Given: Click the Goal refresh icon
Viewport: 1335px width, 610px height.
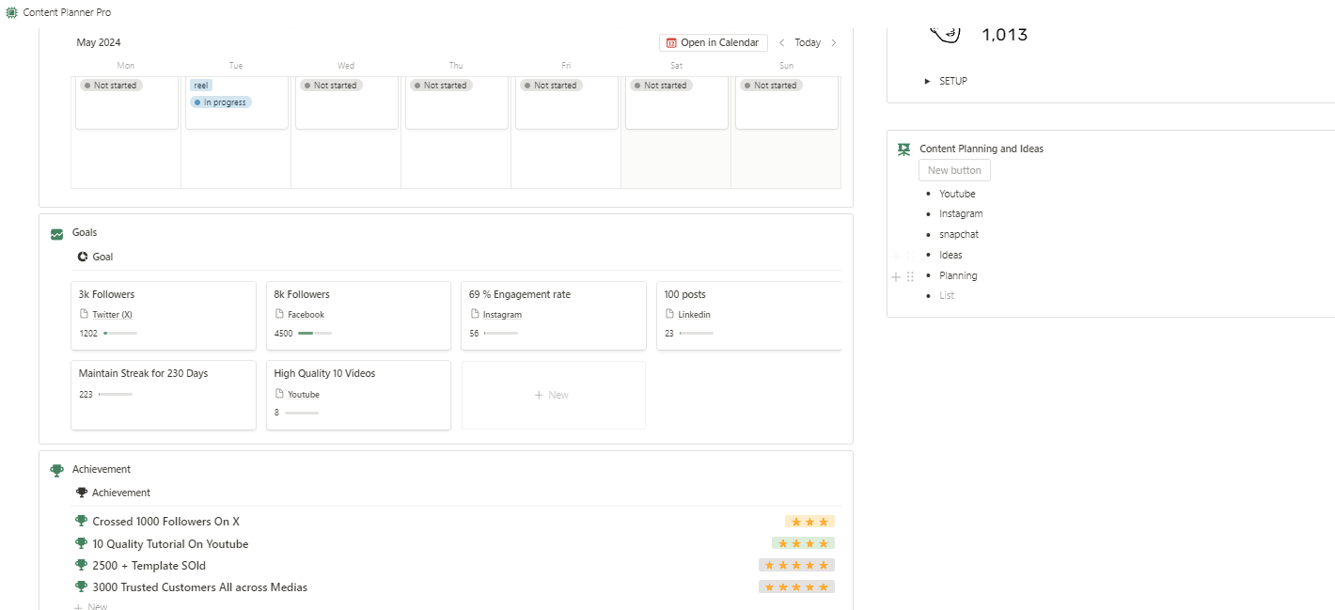Looking at the screenshot, I should click(82, 257).
